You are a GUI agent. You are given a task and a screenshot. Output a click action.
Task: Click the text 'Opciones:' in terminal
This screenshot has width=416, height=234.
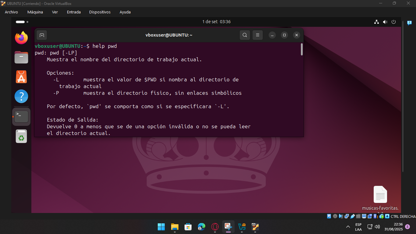(x=60, y=73)
